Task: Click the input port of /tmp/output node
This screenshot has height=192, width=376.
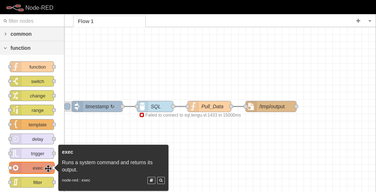Action: pyautogui.click(x=246, y=106)
